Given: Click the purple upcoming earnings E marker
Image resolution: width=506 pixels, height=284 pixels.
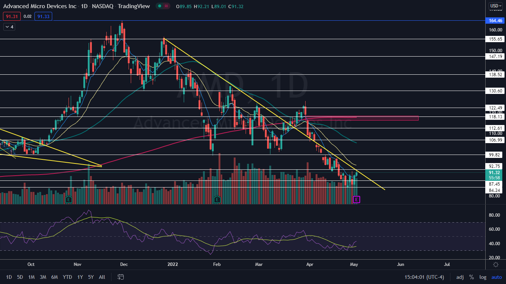Looking at the screenshot, I should coord(357,199).
